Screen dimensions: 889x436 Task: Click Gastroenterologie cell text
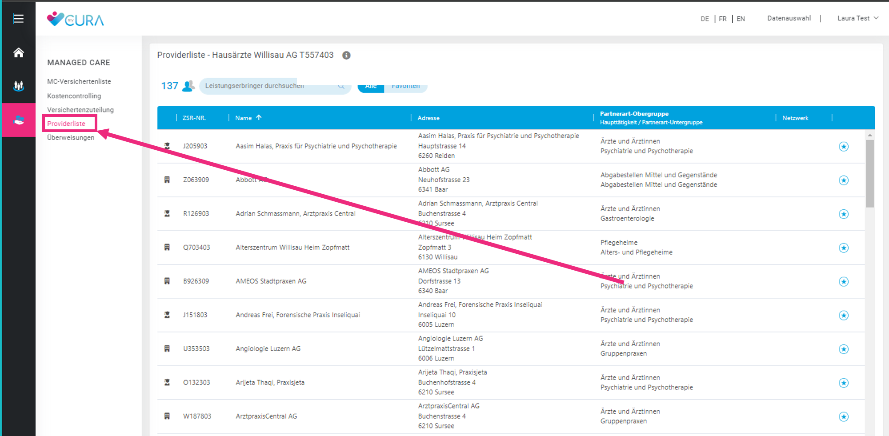tap(627, 218)
